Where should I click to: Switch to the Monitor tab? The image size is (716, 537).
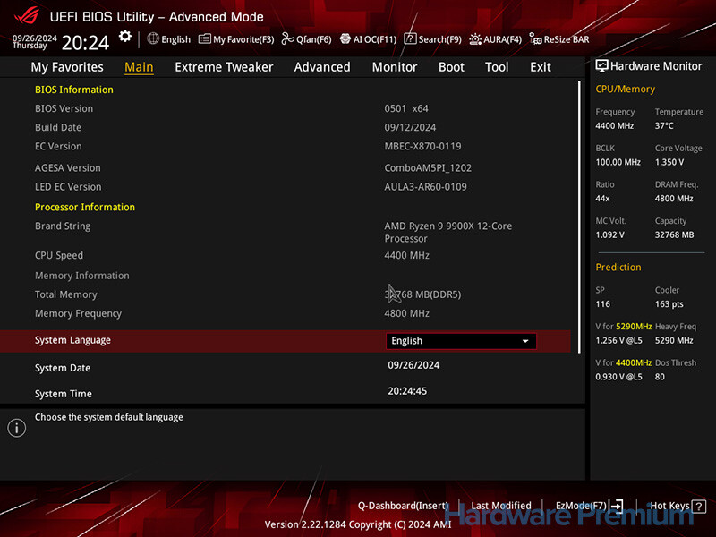tap(395, 67)
